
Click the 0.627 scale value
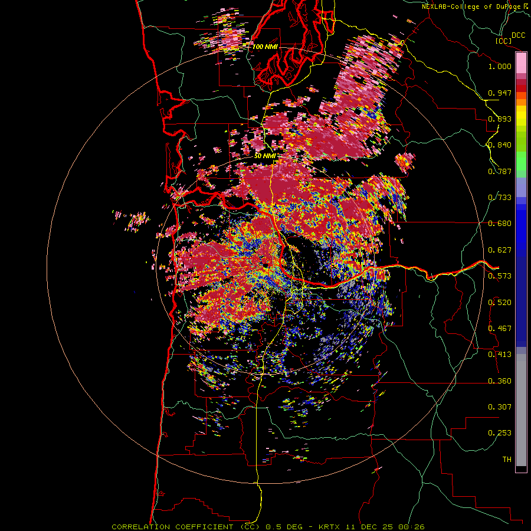[x=500, y=250]
